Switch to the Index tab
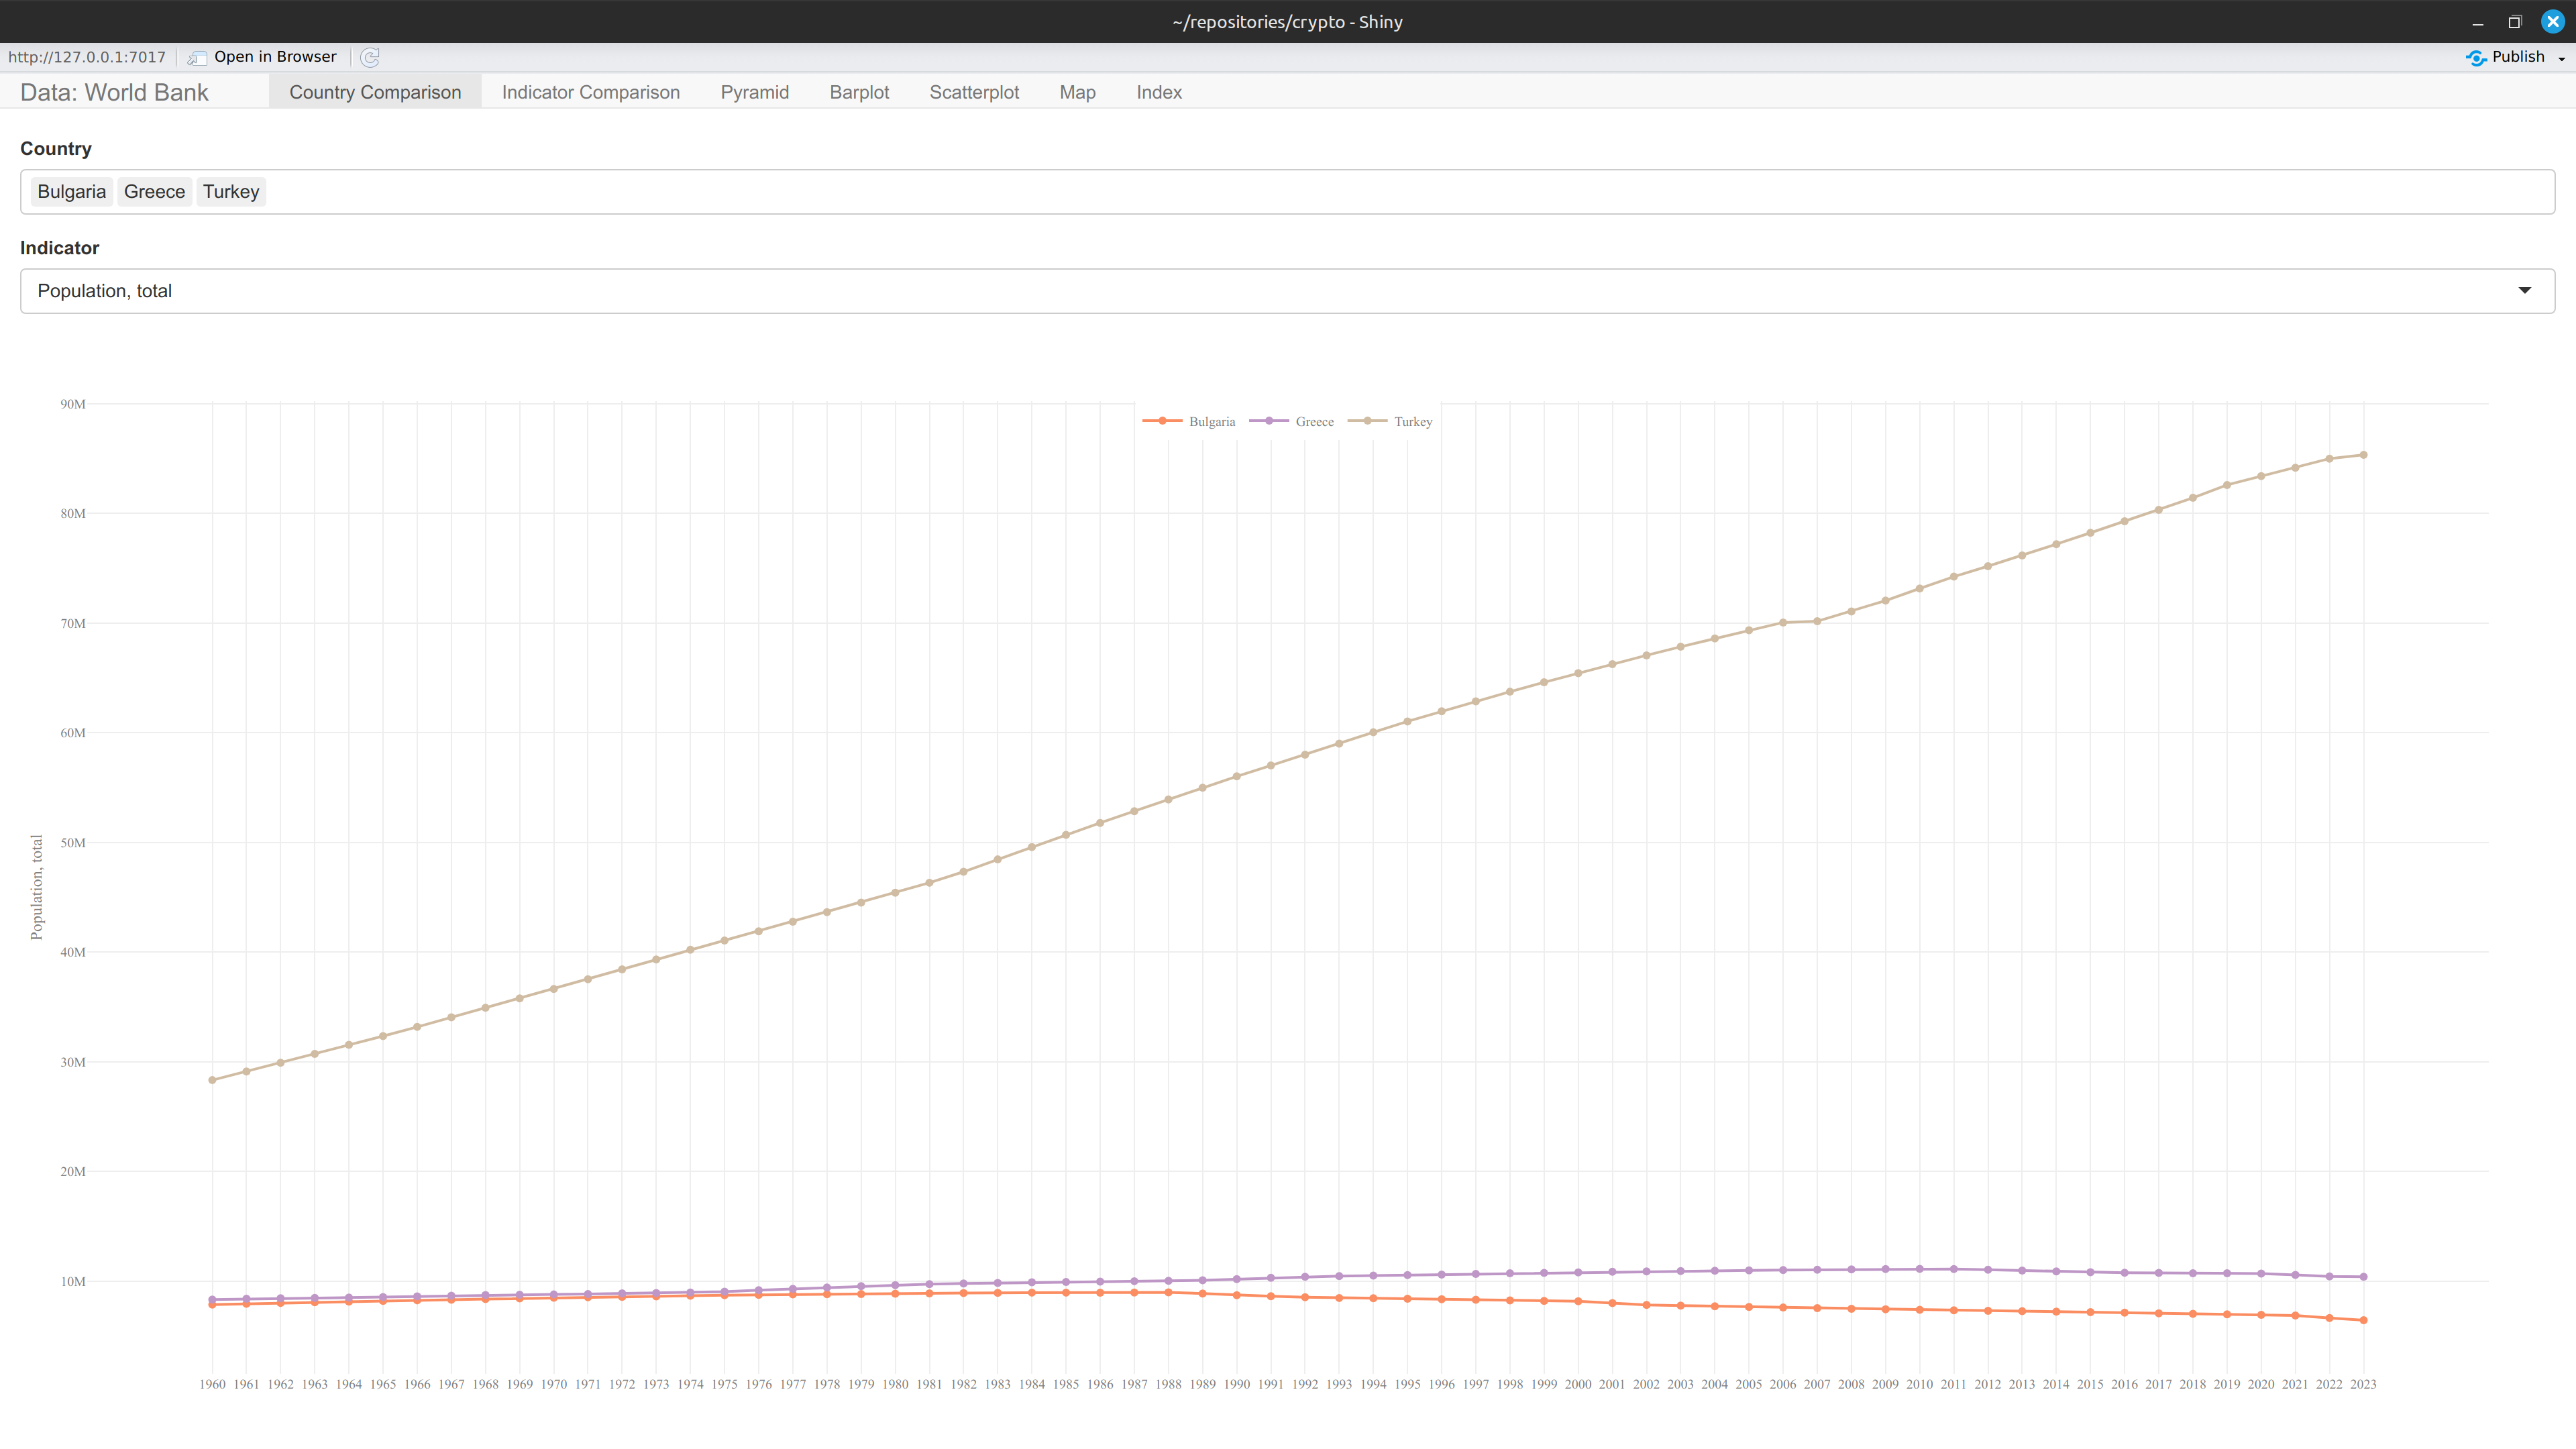This screenshot has height=1449, width=2576. 1159,92
